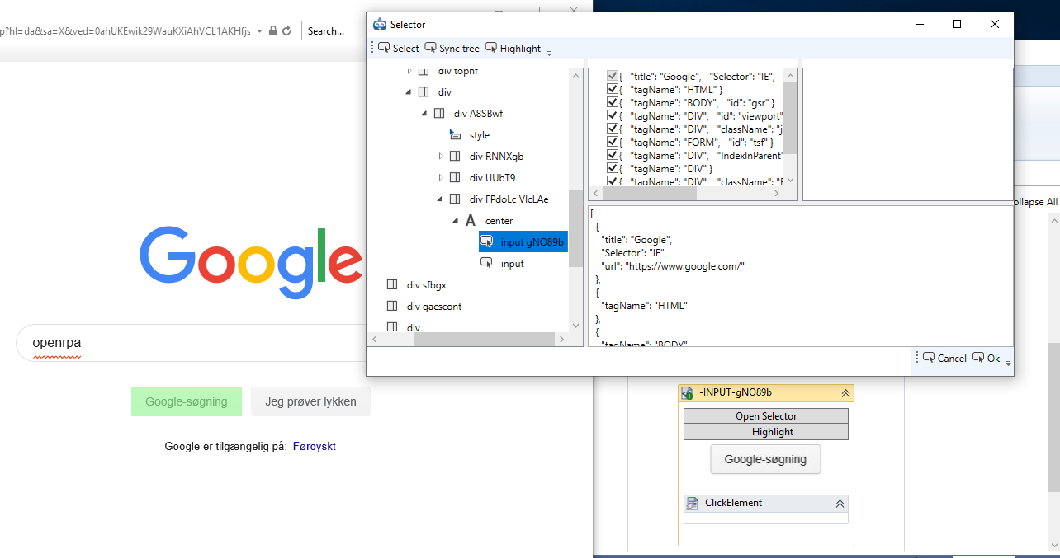This screenshot has height=558, width=1060.
Task: Click the Select tool in Selector toolbar
Action: click(399, 49)
